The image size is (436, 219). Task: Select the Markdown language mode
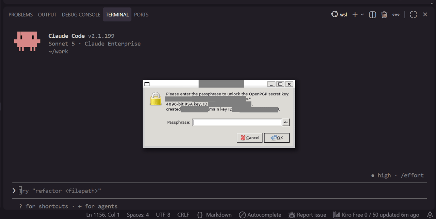[219, 215]
